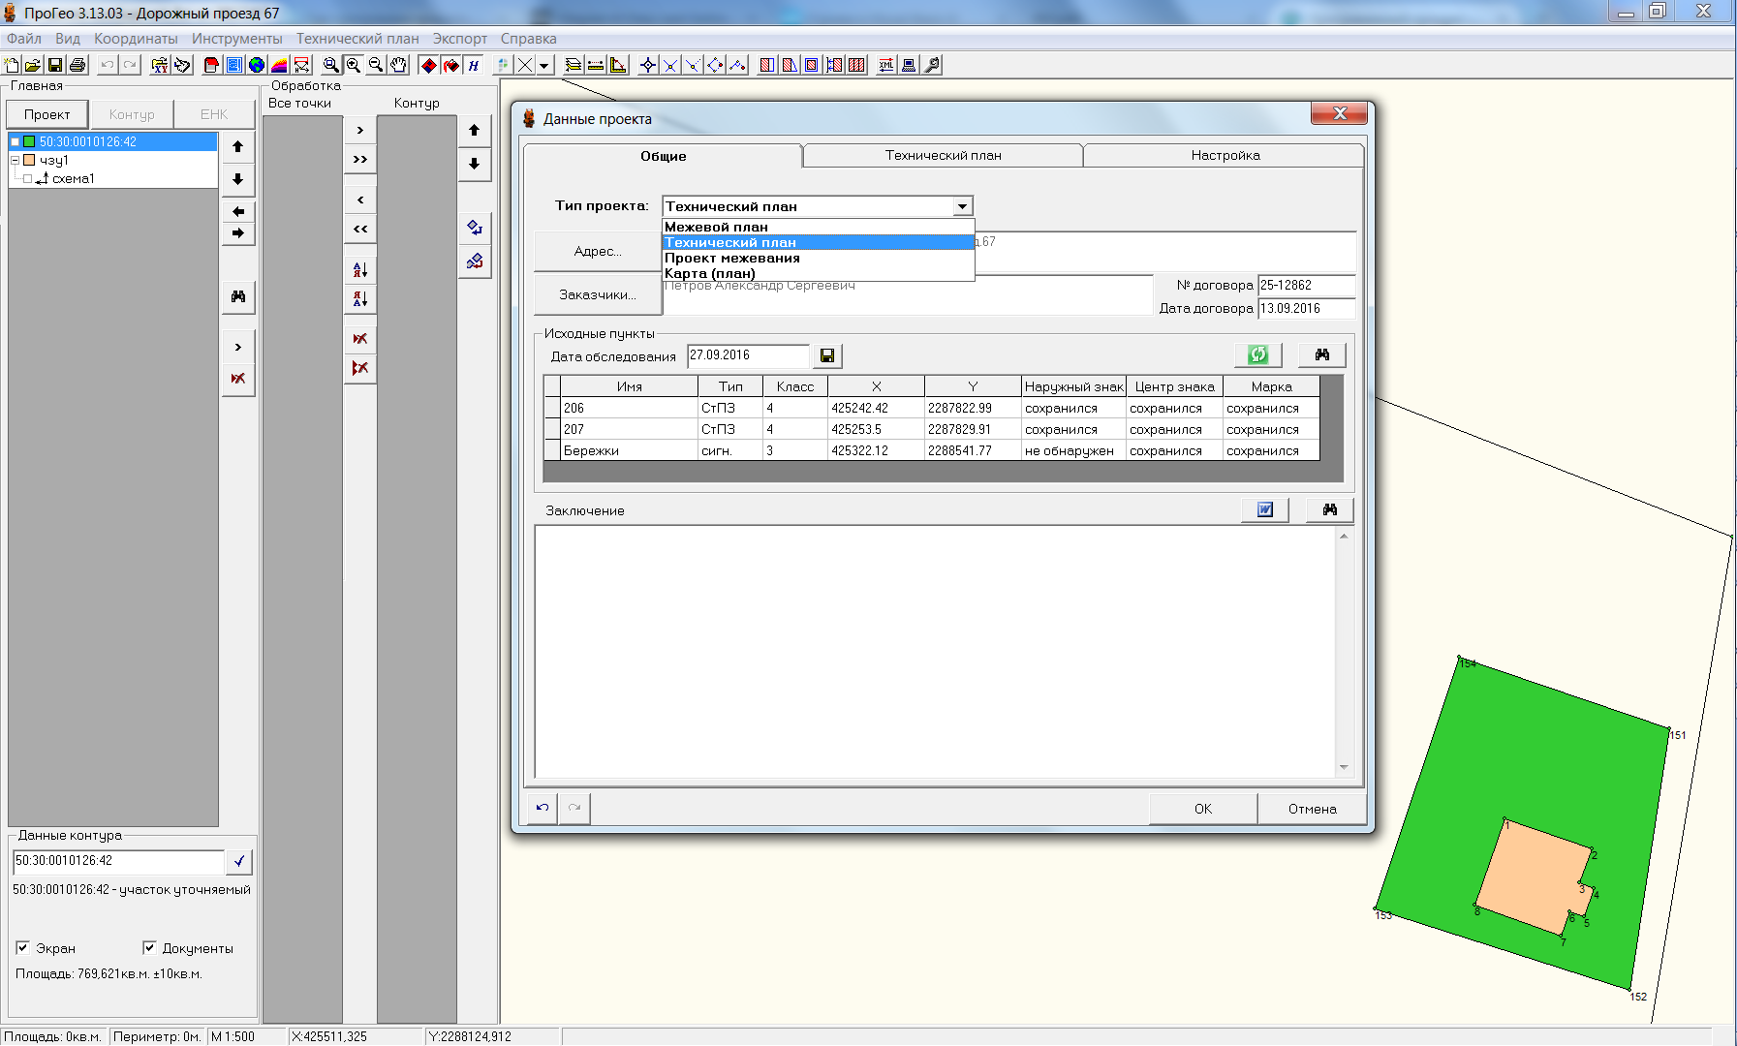The width and height of the screenshot is (1737, 1046).
Task: Click the XML export toolbar icon
Action: coord(885,65)
